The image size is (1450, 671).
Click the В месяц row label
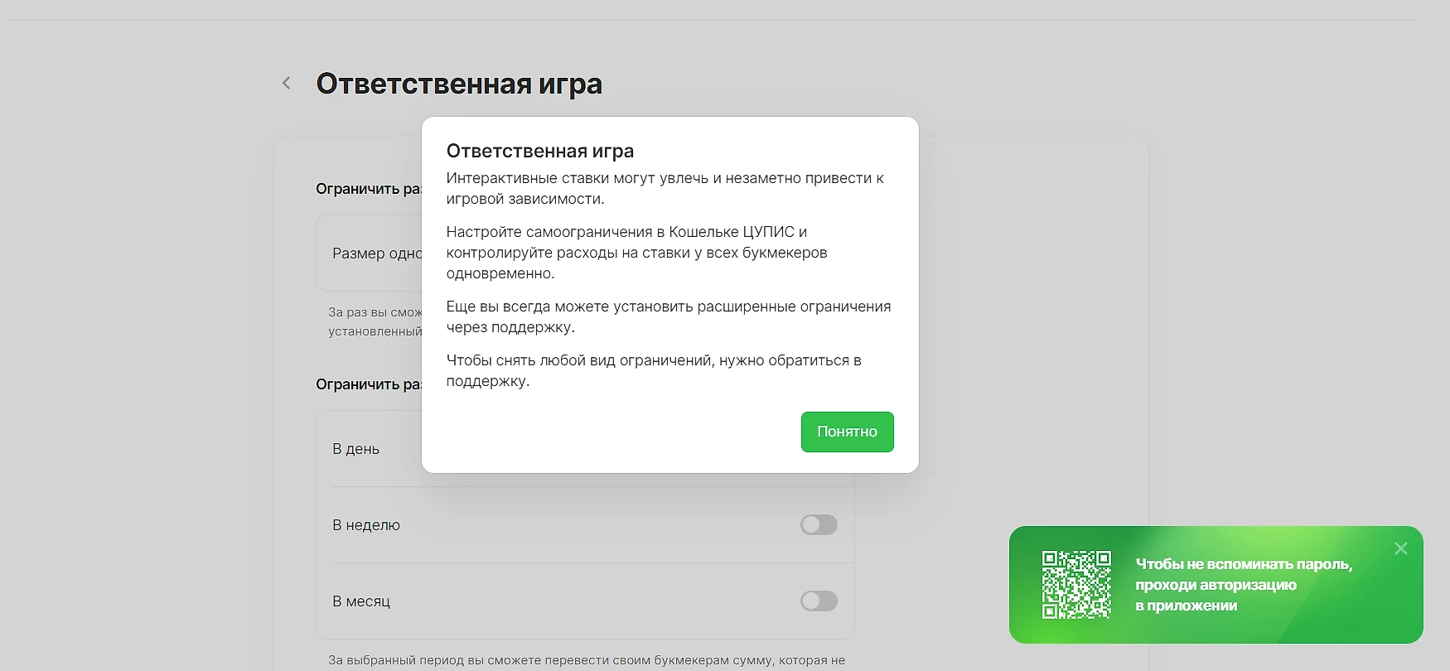361,601
